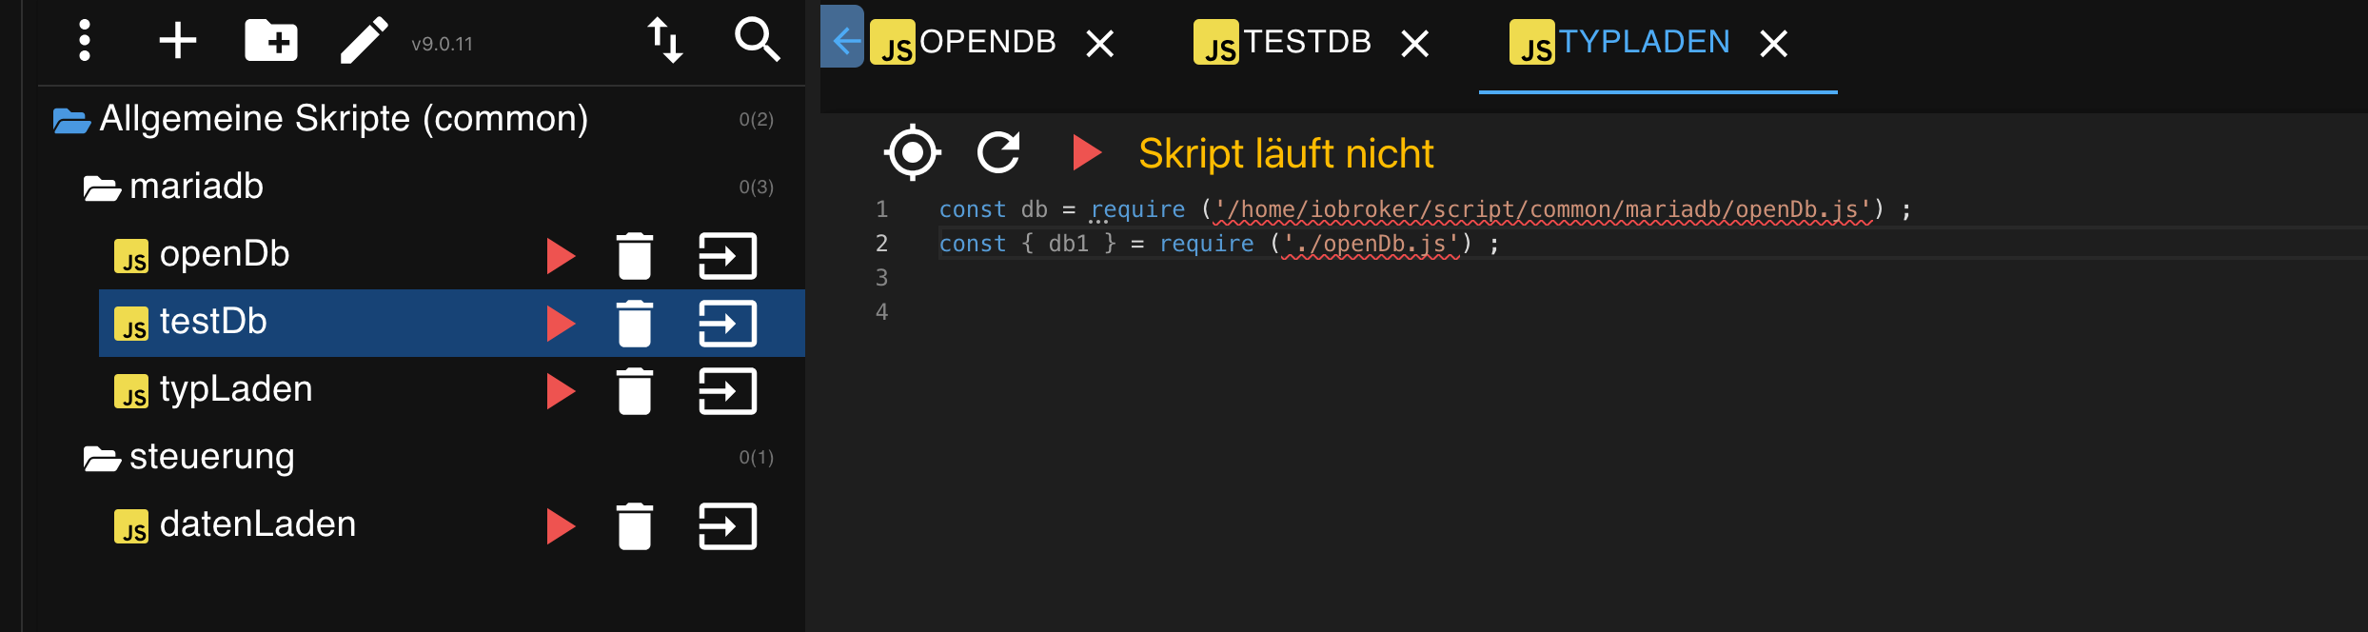Close the TYPLADEN tab
The width and height of the screenshot is (2368, 632).
pos(1773,44)
